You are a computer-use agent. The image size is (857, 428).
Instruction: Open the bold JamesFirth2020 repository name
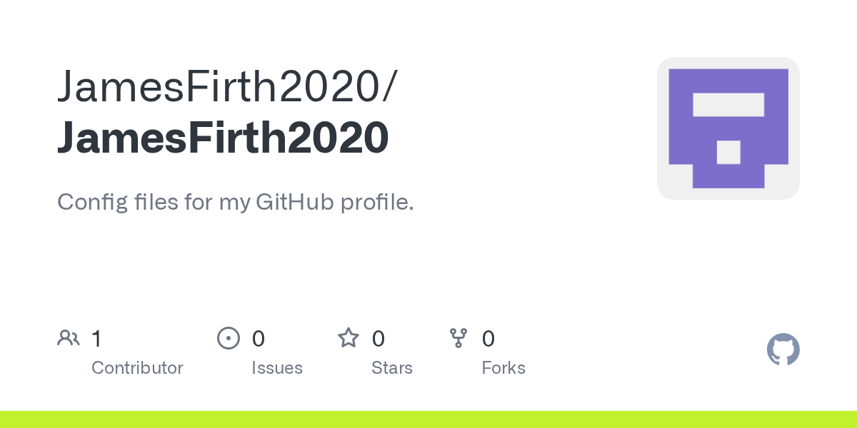223,138
